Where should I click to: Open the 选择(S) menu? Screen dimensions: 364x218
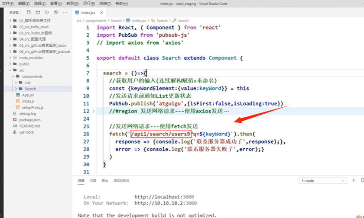pos(40,4)
